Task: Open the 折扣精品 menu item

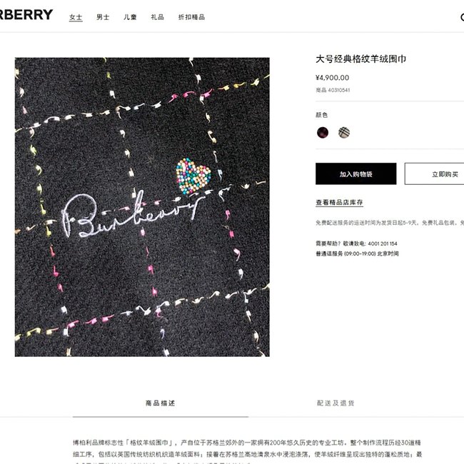Action: [x=191, y=17]
